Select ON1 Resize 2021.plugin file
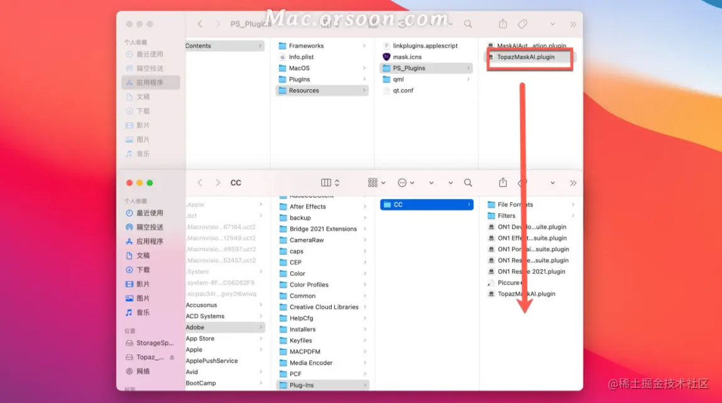Viewport: 722px width, 403px height. tap(532, 271)
